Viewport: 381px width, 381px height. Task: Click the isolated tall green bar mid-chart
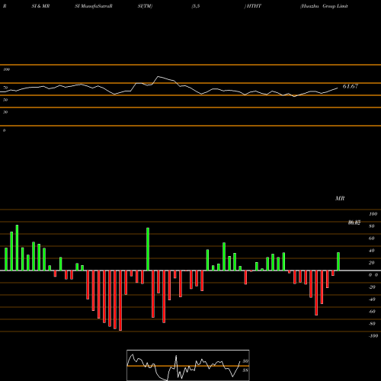point(148,249)
